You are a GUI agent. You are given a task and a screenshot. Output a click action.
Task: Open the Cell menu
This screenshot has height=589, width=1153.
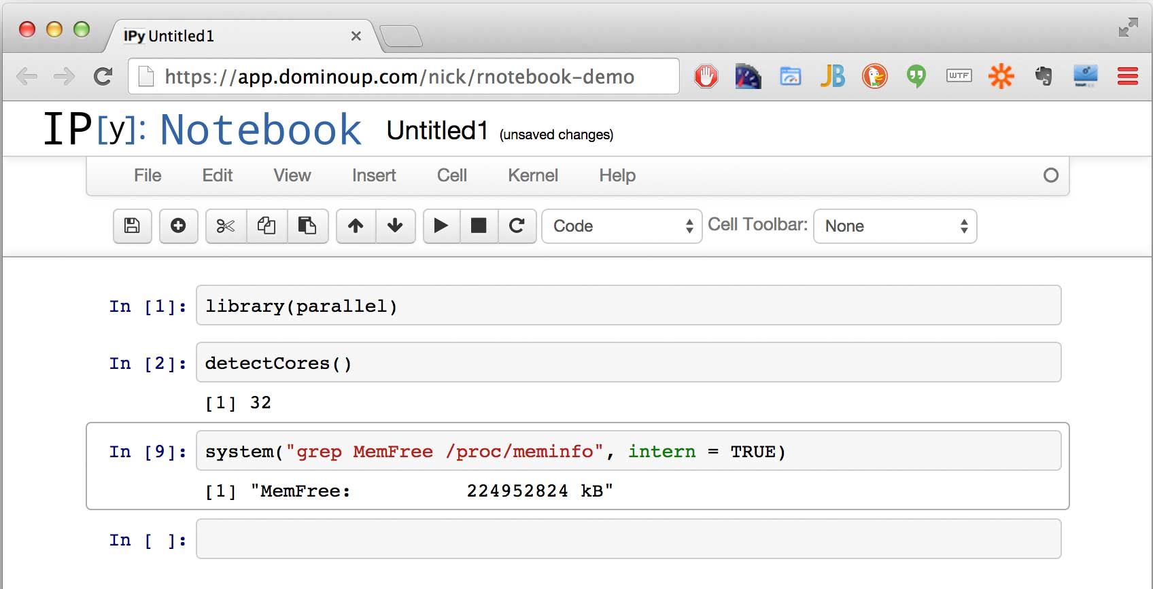point(452,175)
